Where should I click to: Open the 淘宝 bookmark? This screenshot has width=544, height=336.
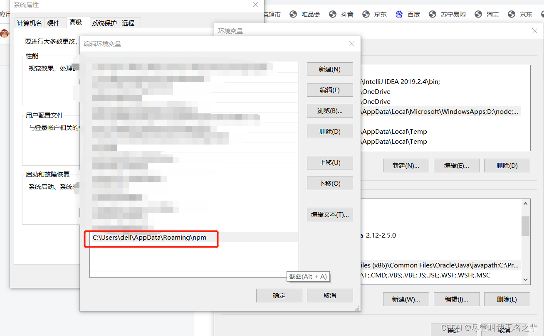click(x=492, y=14)
